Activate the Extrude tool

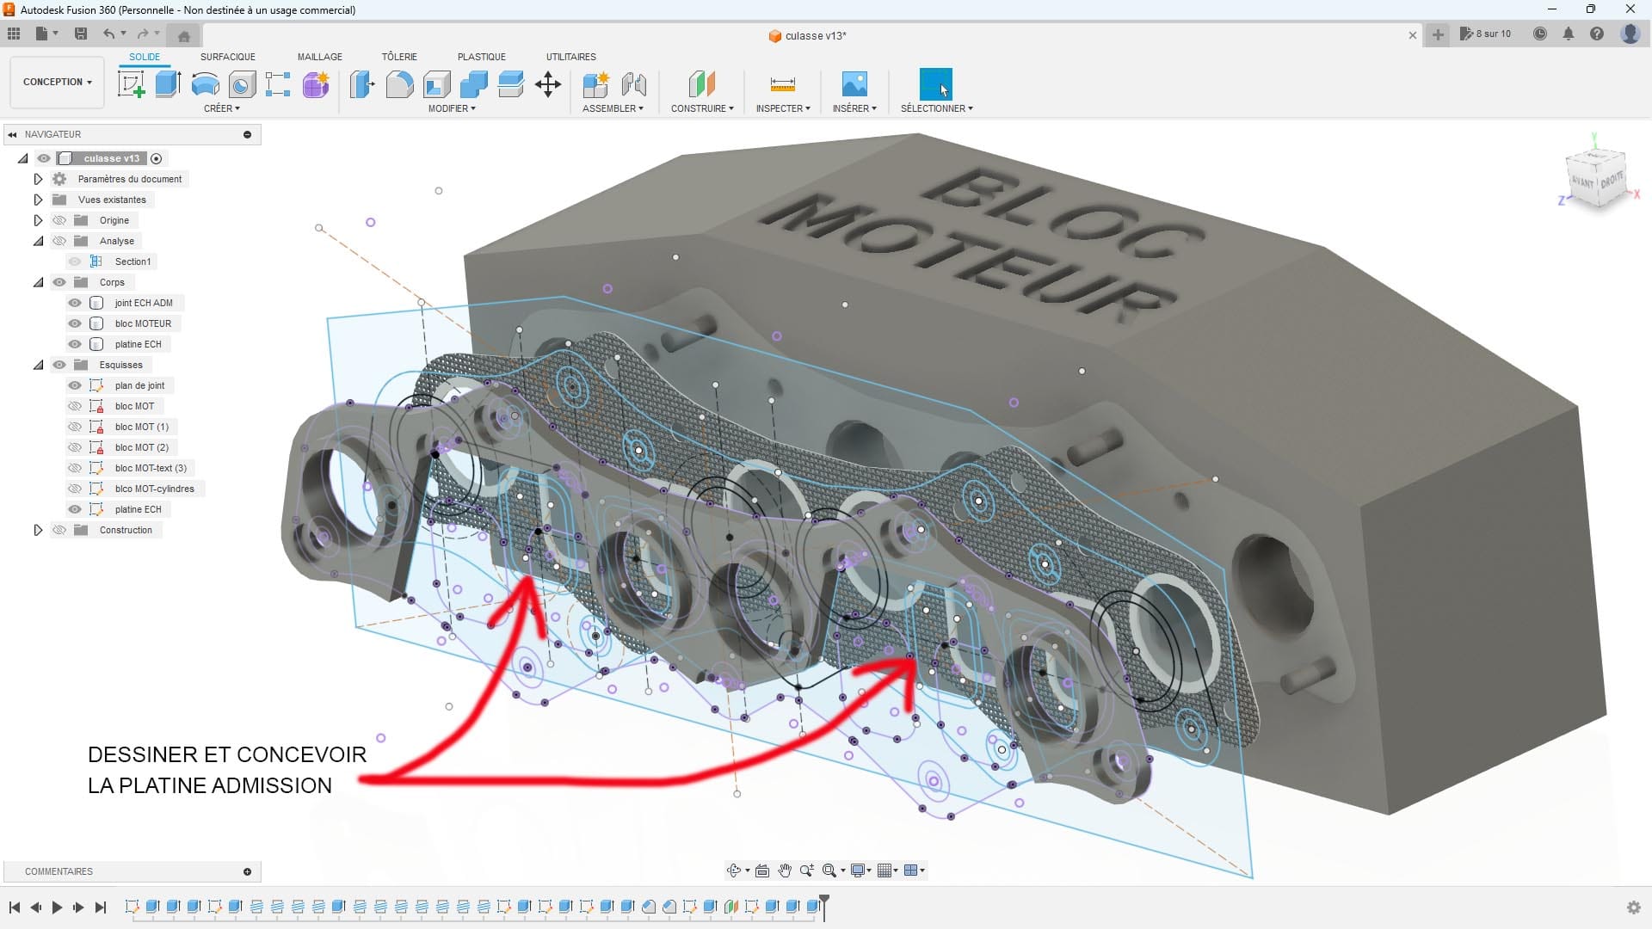point(166,83)
